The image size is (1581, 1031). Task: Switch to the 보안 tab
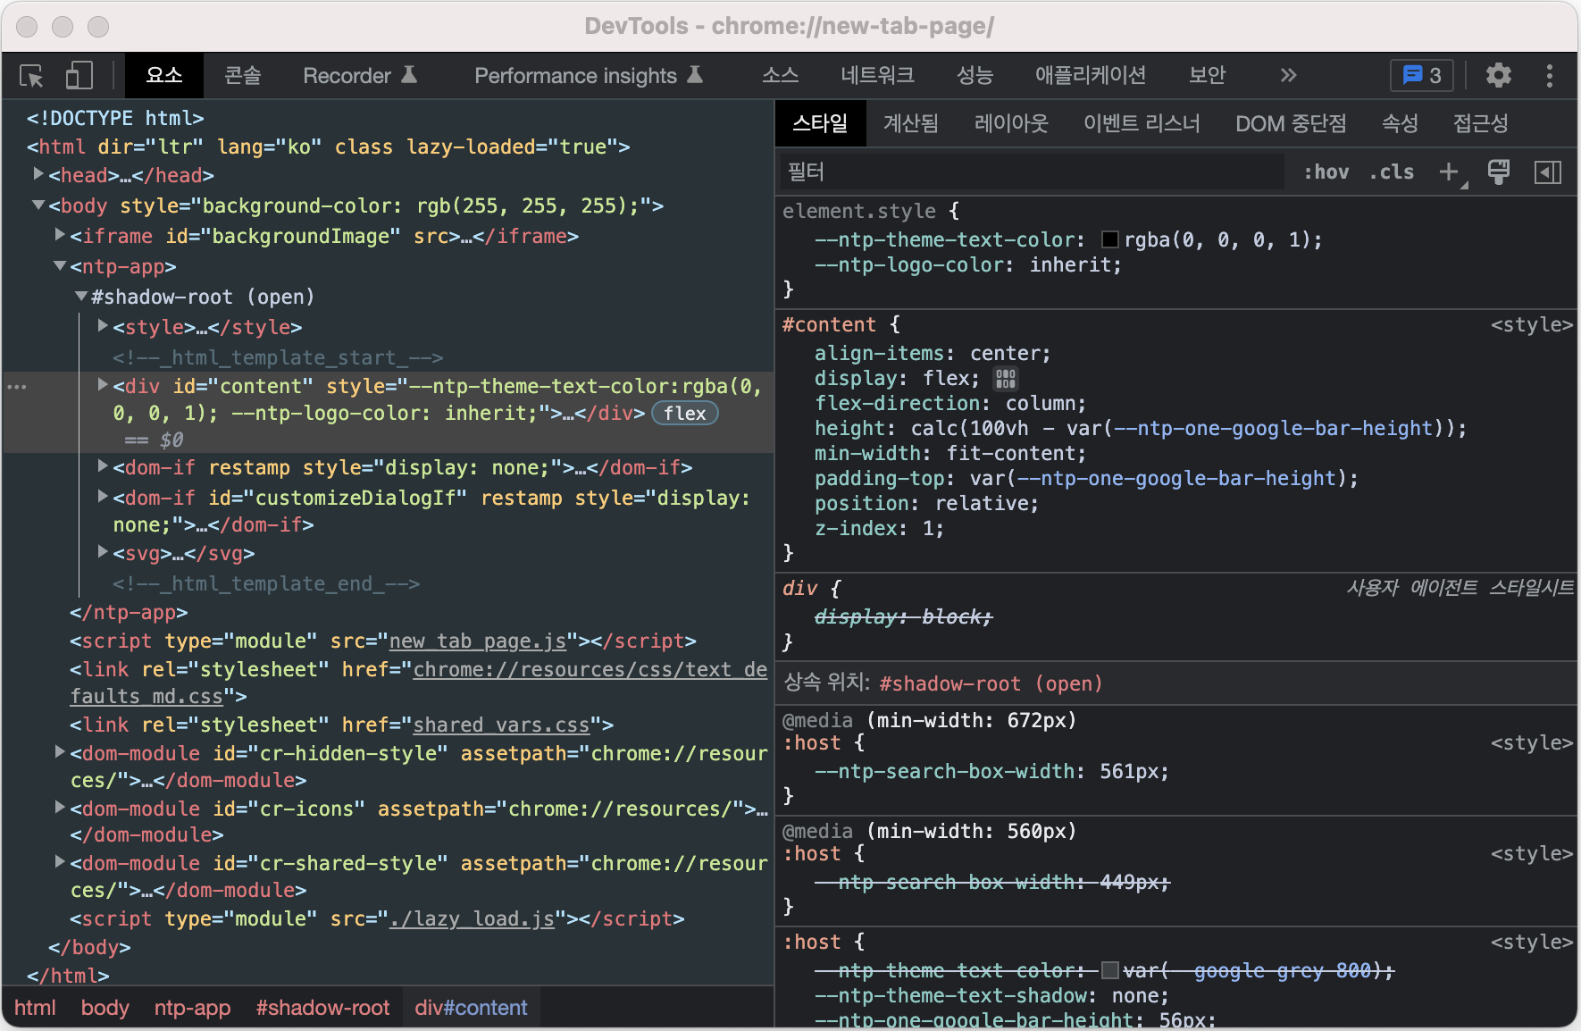coord(1207,76)
